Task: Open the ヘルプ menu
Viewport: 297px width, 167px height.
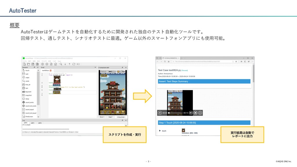Action: coord(54,61)
